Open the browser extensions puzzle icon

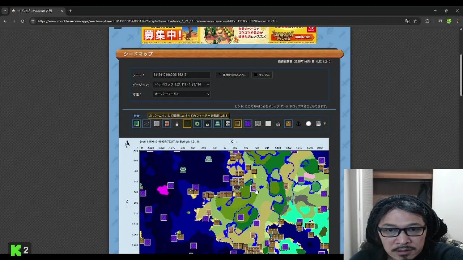pyautogui.click(x=427, y=21)
